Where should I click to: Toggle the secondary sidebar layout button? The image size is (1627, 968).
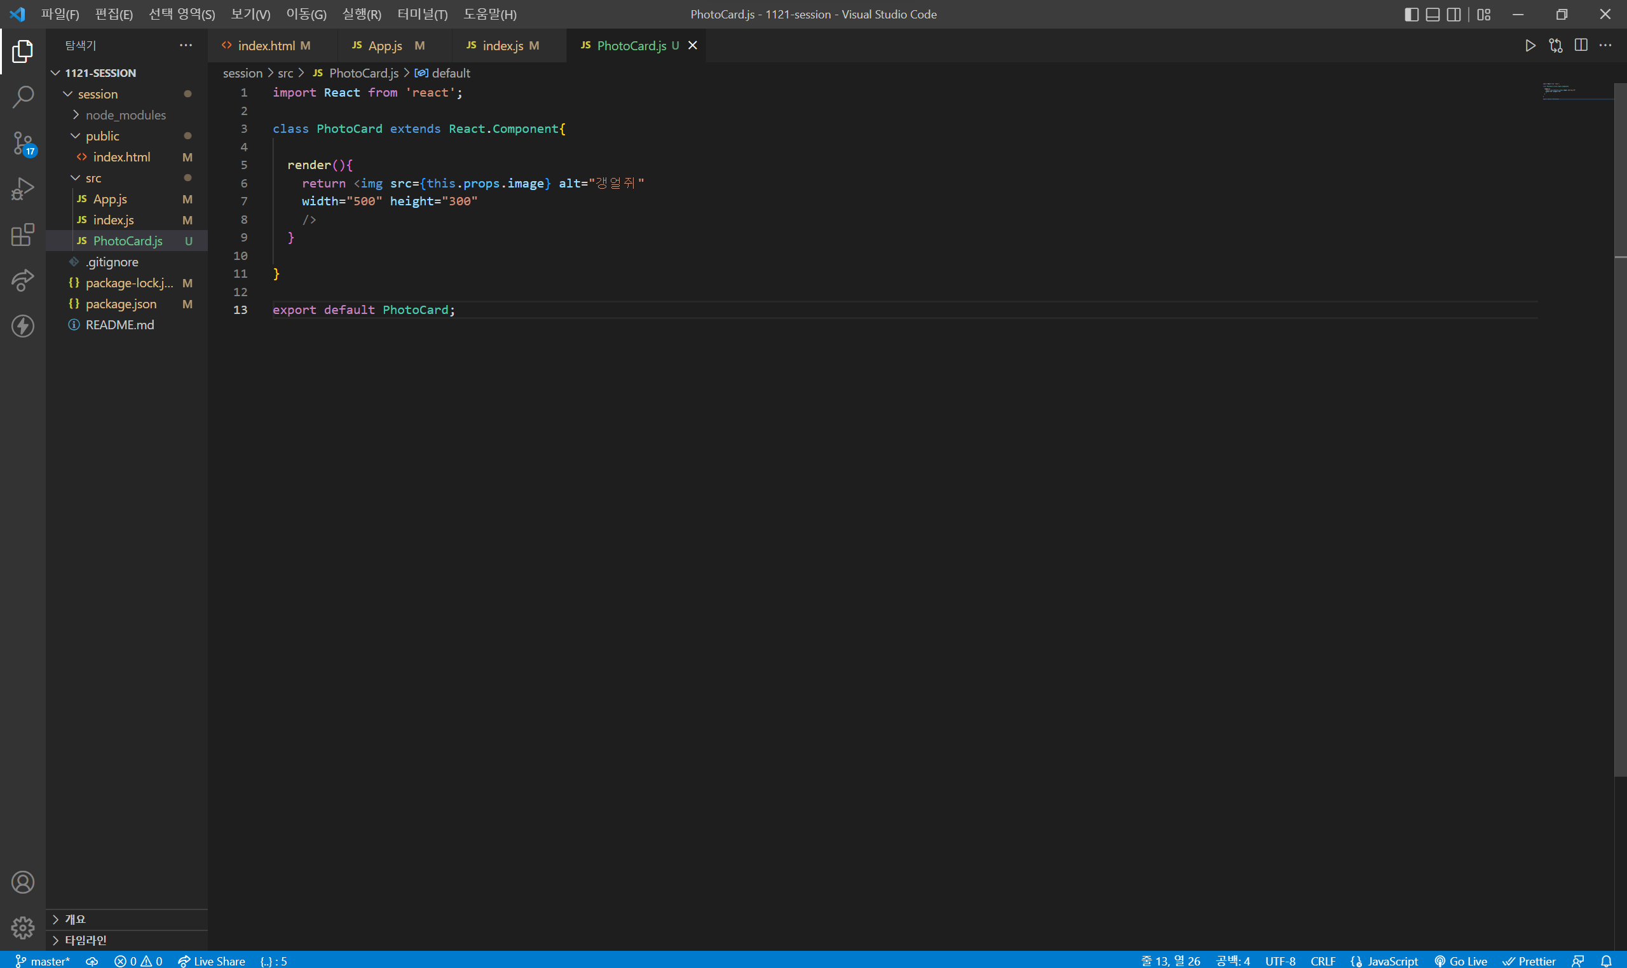1453,15
